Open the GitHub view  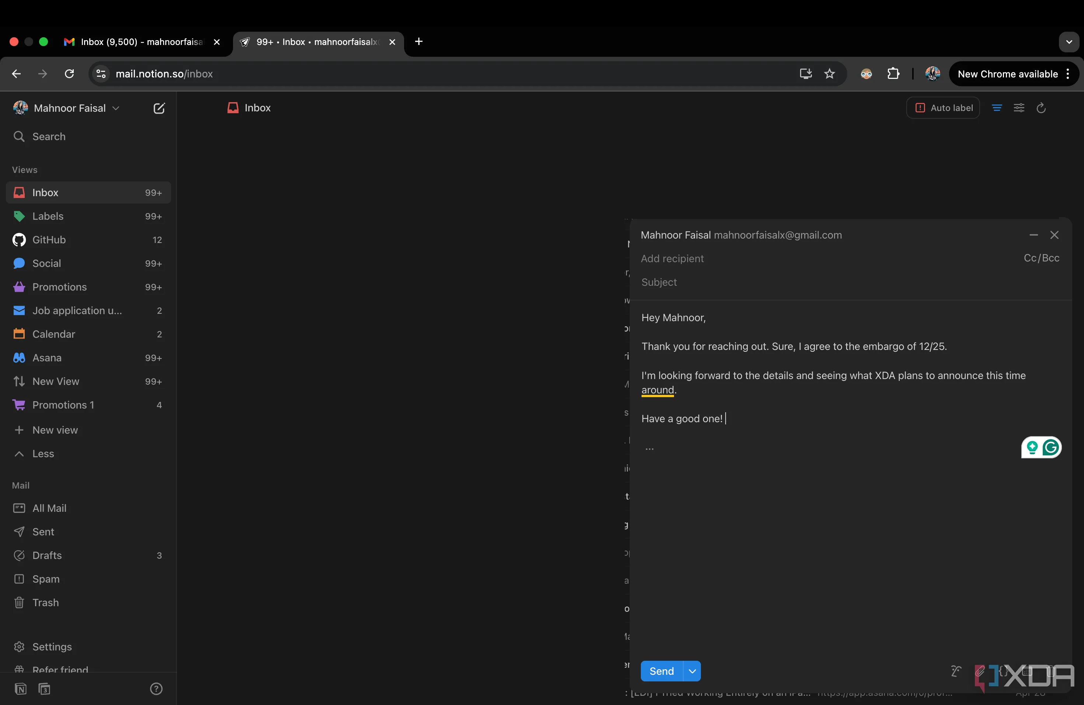(88, 240)
